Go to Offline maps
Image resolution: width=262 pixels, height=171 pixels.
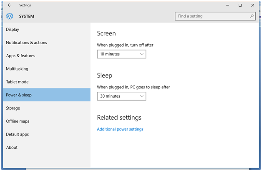(x=18, y=121)
